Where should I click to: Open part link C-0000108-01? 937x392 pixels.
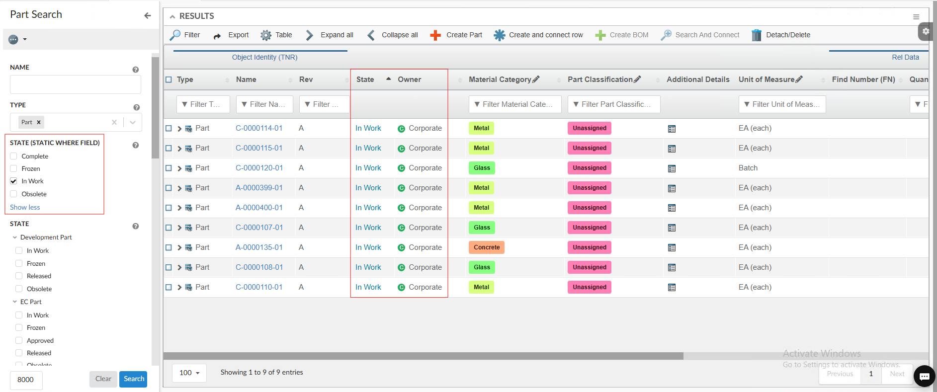(x=259, y=267)
